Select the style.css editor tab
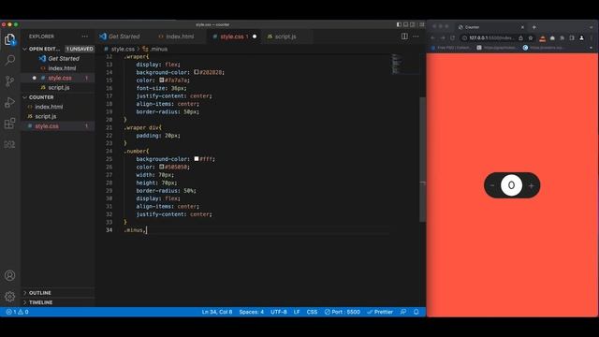This screenshot has width=599, height=337. click(x=234, y=37)
